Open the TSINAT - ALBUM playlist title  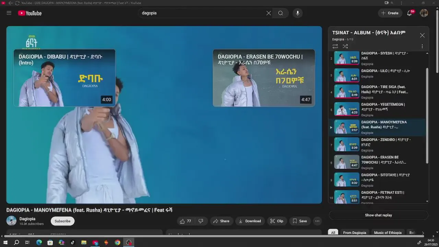point(369,33)
